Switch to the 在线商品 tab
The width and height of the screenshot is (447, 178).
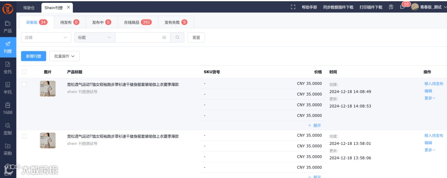click(x=138, y=22)
